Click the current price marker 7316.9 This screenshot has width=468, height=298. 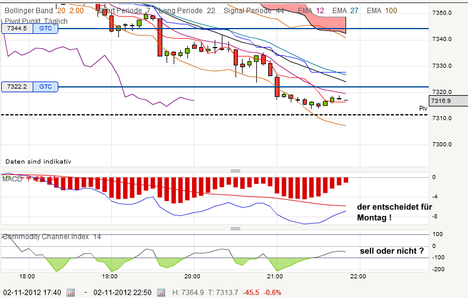tap(448, 101)
